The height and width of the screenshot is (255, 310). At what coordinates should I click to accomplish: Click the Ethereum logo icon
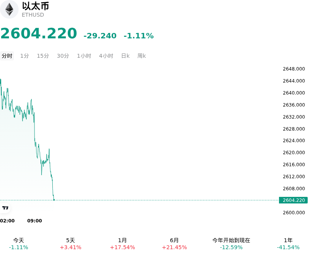[x=9, y=9]
